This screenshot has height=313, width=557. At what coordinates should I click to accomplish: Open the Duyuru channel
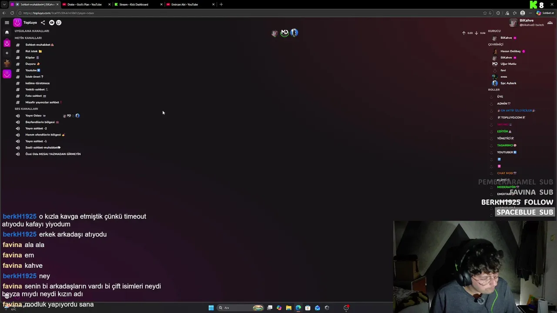(x=33, y=64)
